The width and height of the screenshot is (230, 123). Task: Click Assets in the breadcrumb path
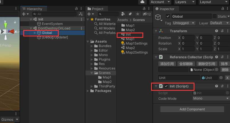[x=123, y=20]
